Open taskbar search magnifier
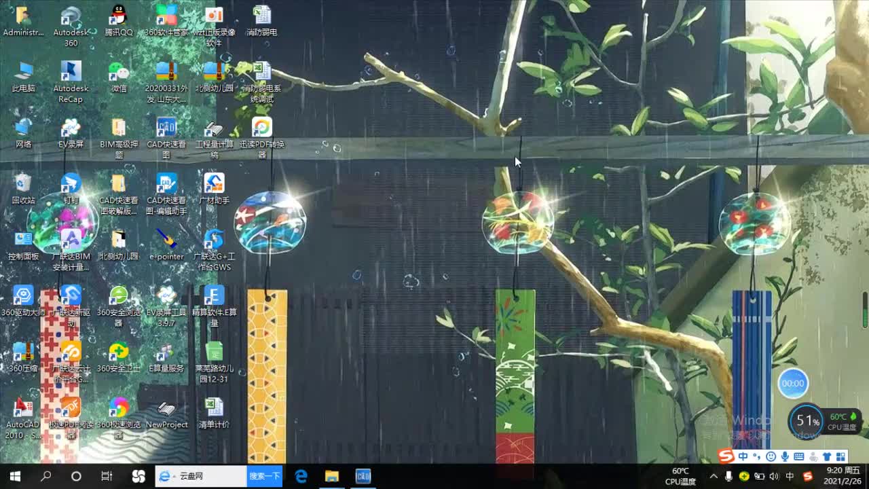This screenshot has width=869, height=489. click(45, 476)
